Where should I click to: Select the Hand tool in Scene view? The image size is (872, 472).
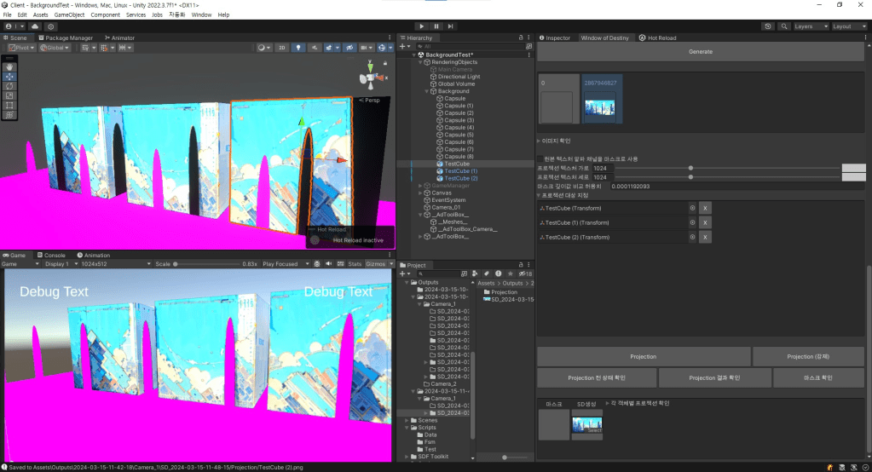(x=9, y=66)
